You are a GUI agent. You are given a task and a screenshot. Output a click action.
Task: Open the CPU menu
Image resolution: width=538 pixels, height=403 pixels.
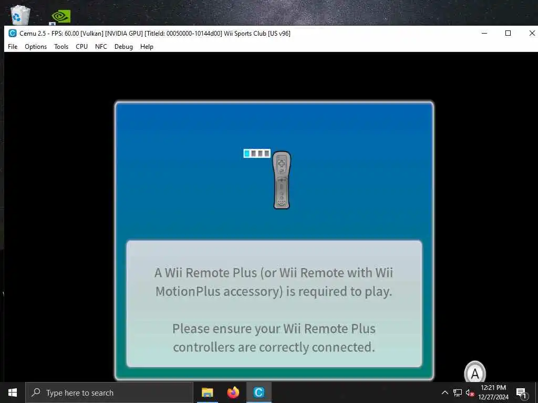pyautogui.click(x=81, y=47)
